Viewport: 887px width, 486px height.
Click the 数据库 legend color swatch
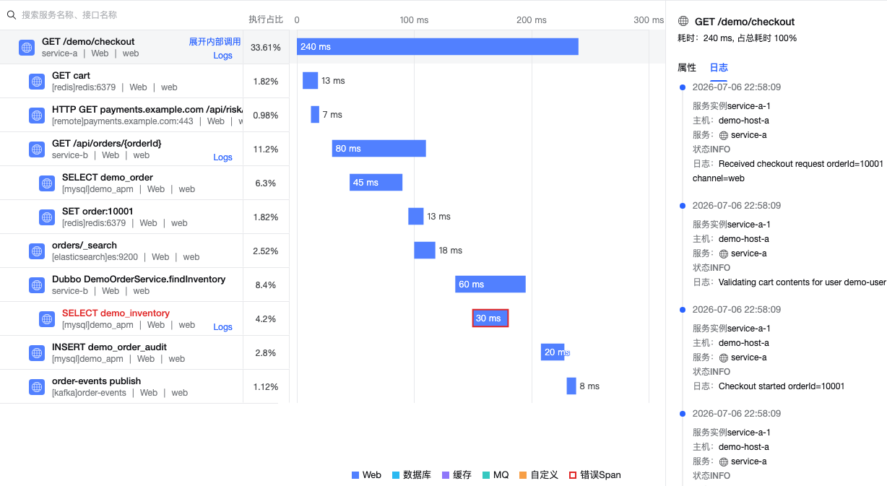[396, 475]
